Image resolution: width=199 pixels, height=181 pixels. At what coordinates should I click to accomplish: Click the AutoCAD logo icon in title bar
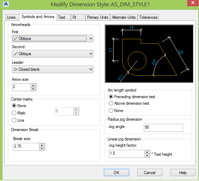tap(6, 4)
